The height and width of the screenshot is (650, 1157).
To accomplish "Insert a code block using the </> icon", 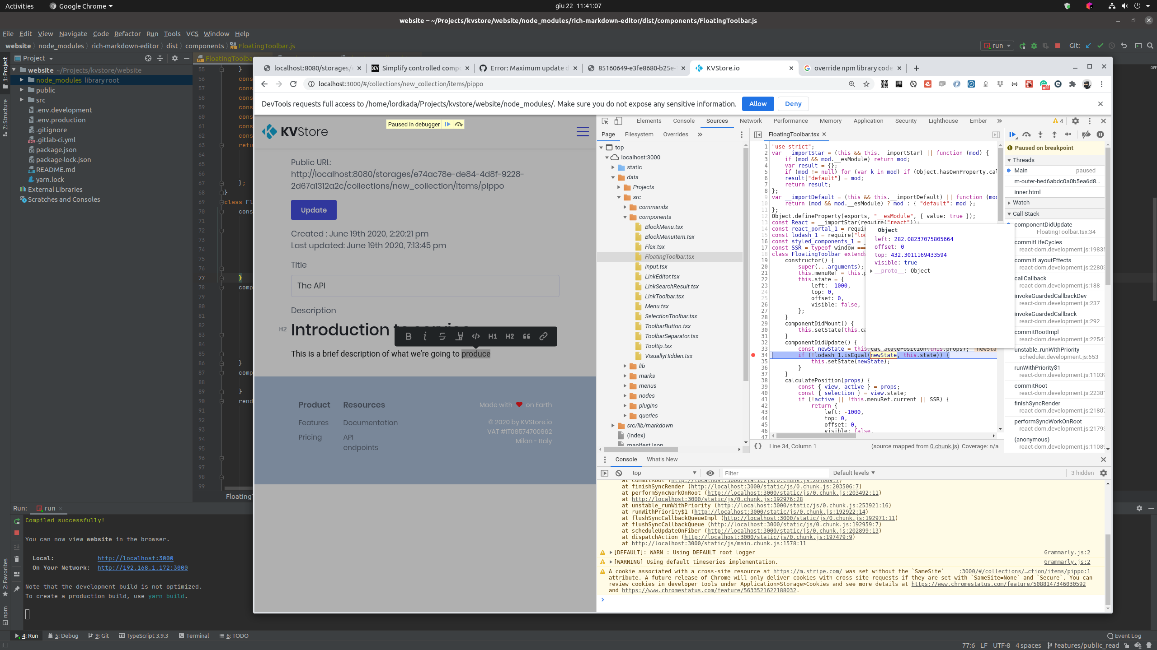I will pos(475,336).
